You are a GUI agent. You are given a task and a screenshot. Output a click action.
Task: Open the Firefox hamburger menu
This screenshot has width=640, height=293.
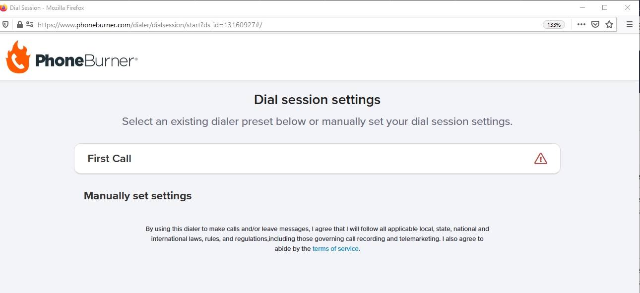pos(630,24)
